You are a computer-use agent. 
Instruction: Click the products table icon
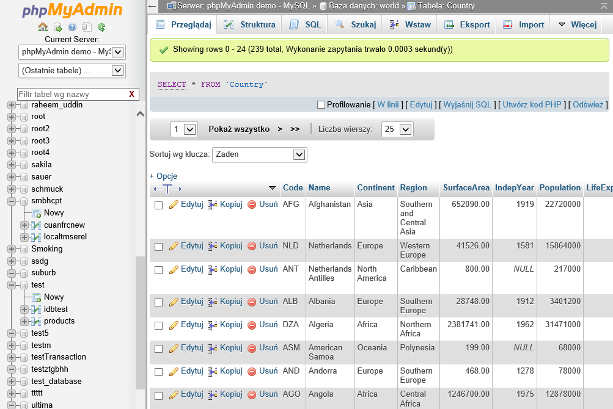(36, 321)
